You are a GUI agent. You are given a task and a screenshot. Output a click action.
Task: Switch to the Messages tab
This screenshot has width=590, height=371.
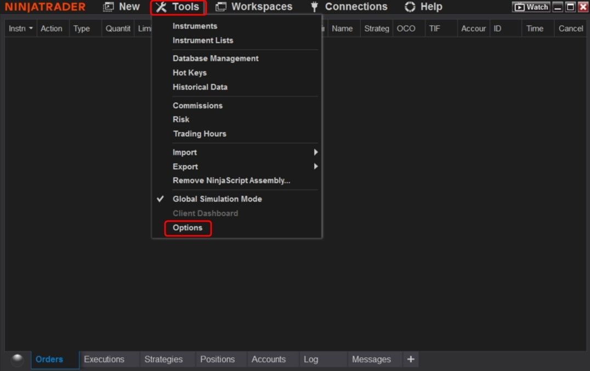click(375, 360)
